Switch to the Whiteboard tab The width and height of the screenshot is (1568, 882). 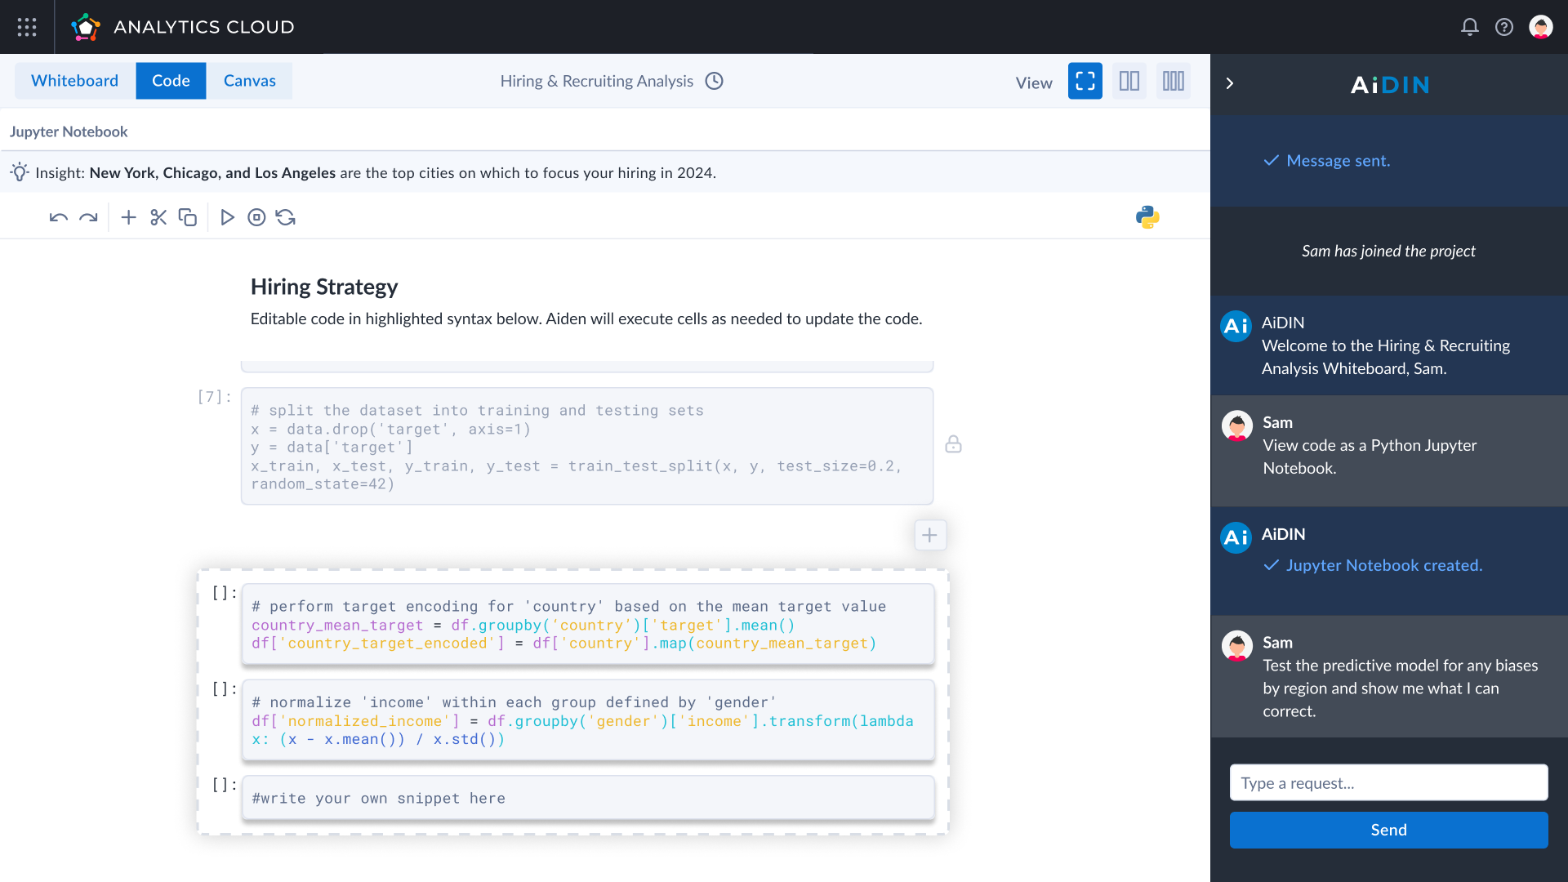pos(74,81)
